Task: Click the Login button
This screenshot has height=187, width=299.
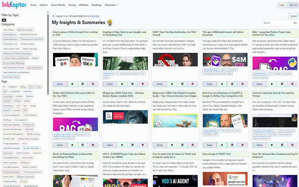Action: 282,5
